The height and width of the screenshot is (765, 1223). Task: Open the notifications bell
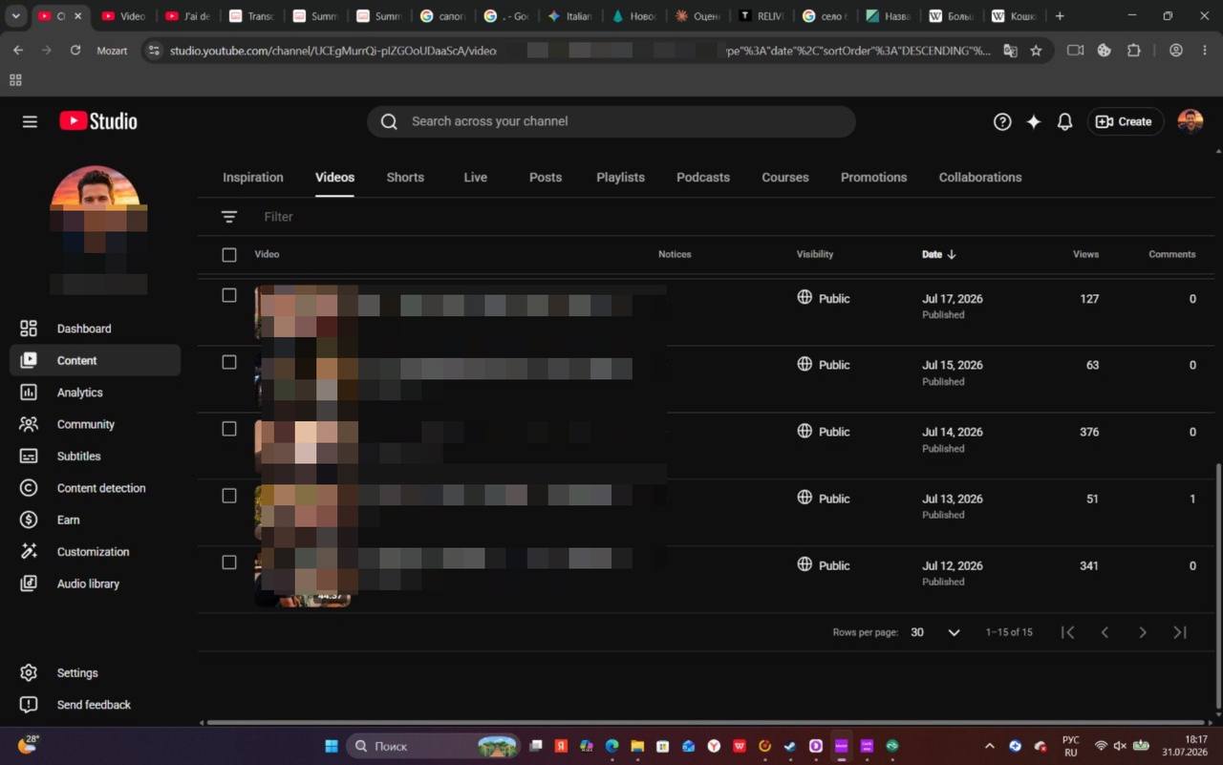click(1064, 121)
